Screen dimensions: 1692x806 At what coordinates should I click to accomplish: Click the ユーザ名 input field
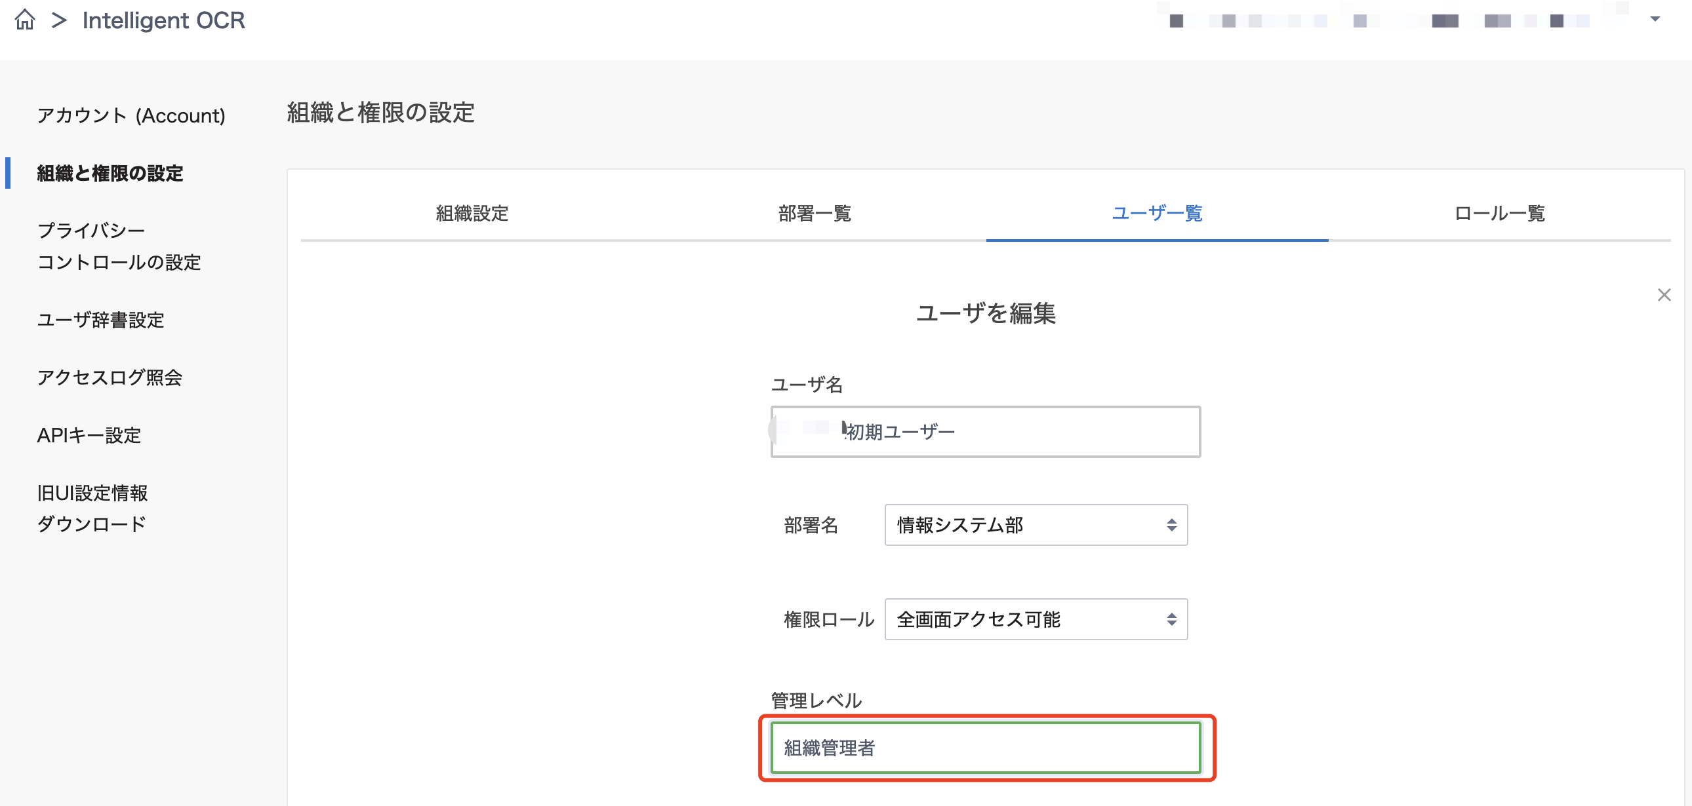pos(984,431)
